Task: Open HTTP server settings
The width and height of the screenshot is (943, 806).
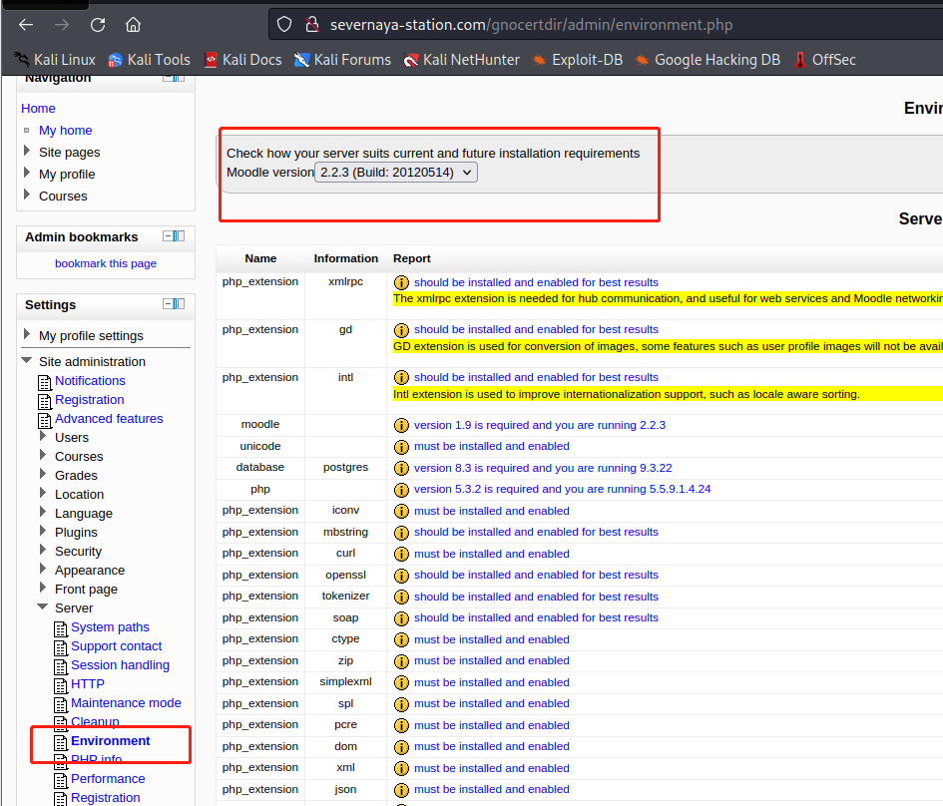Action: tap(88, 684)
